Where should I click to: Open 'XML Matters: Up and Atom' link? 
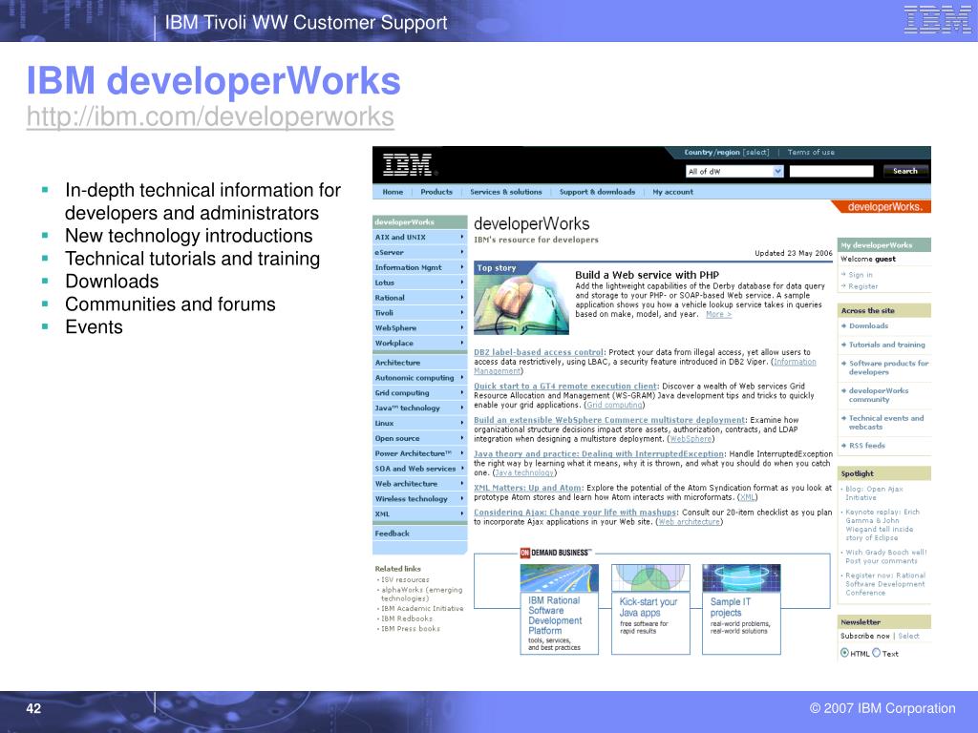pos(527,488)
